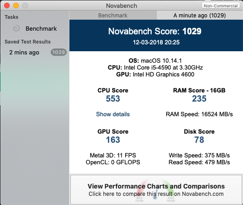This screenshot has width=243, height=205.
Task: Minimize the Novabench window with yellow button
Action: tap(16, 5)
